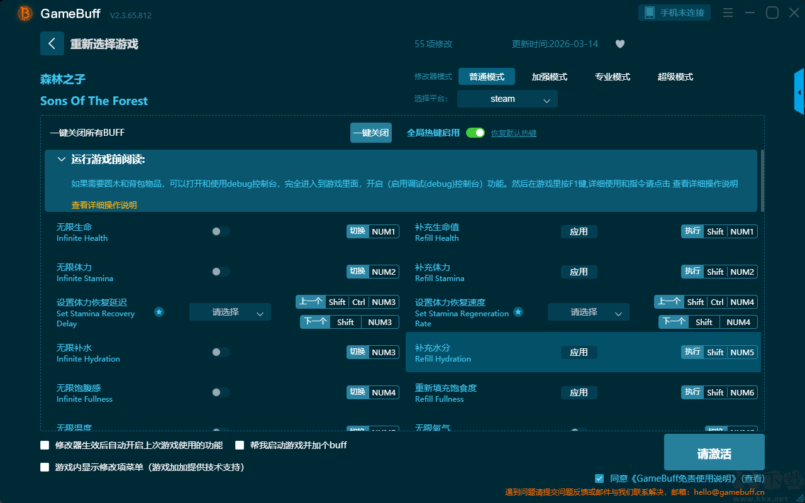
Task: Apply Refill Hydration
Action: click(579, 352)
